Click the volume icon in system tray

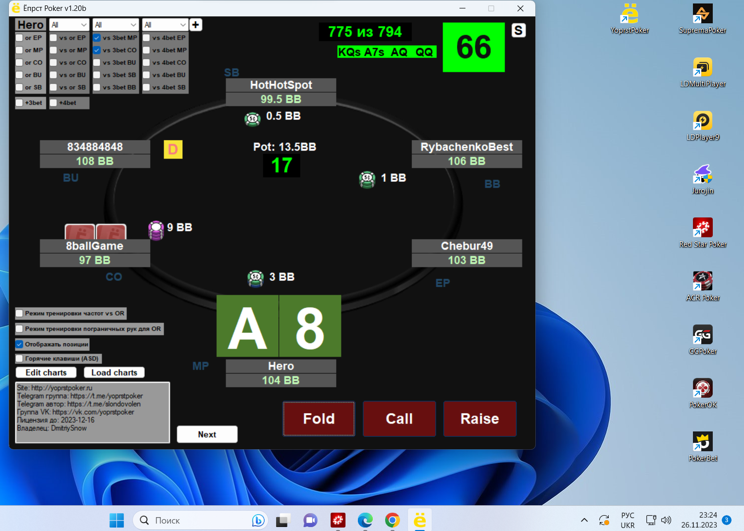tap(666, 520)
